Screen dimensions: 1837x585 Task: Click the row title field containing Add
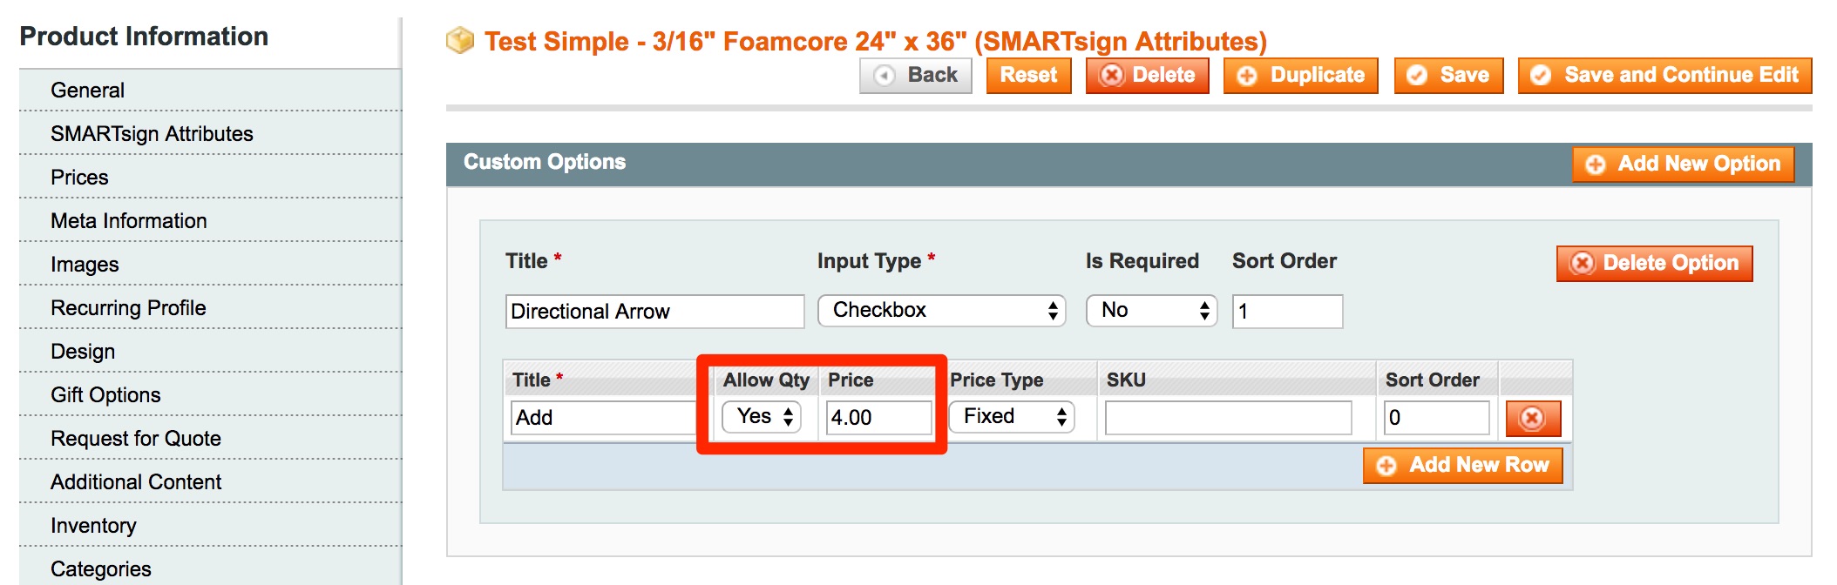click(606, 418)
